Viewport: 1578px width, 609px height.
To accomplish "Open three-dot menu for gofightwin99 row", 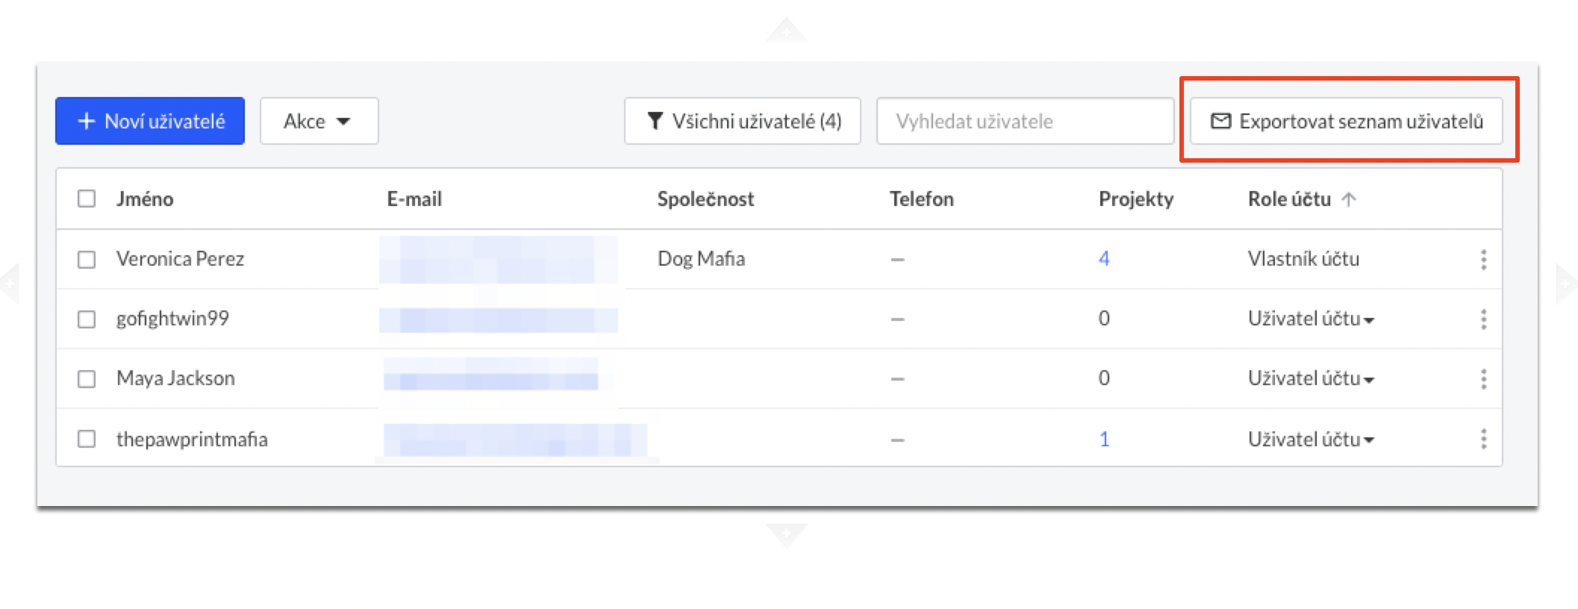I will [x=1483, y=319].
